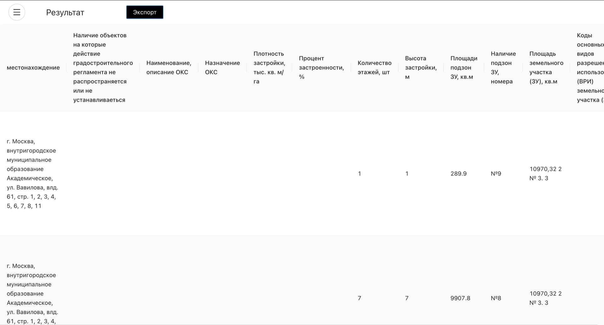Select the Плотность застройки column header
This screenshot has width=604, height=325.
tap(269, 68)
